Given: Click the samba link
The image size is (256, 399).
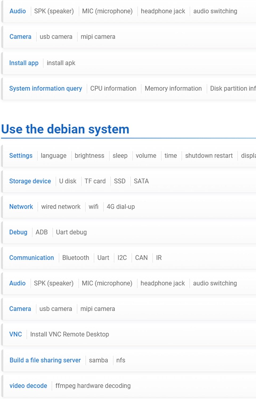Looking at the screenshot, I should (x=98, y=360).
